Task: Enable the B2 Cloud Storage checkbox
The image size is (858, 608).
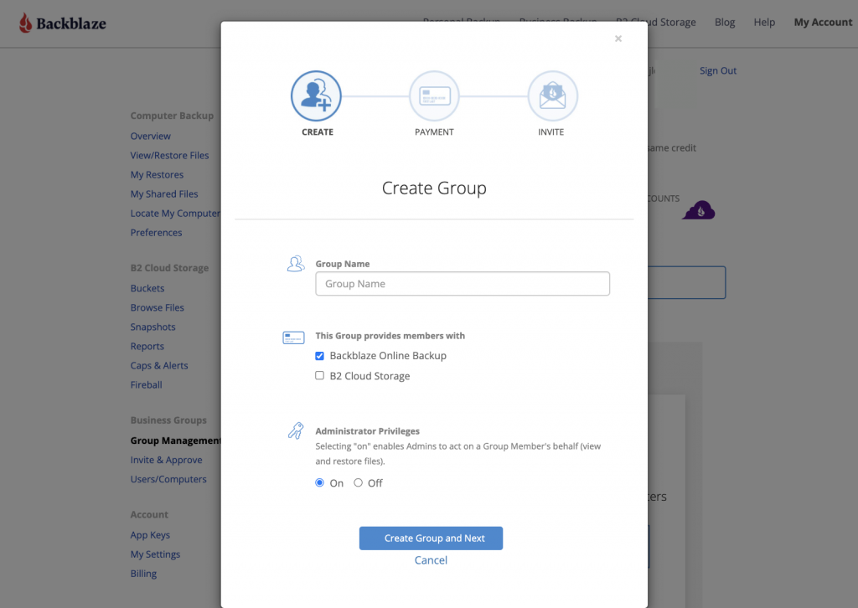Action: click(319, 376)
